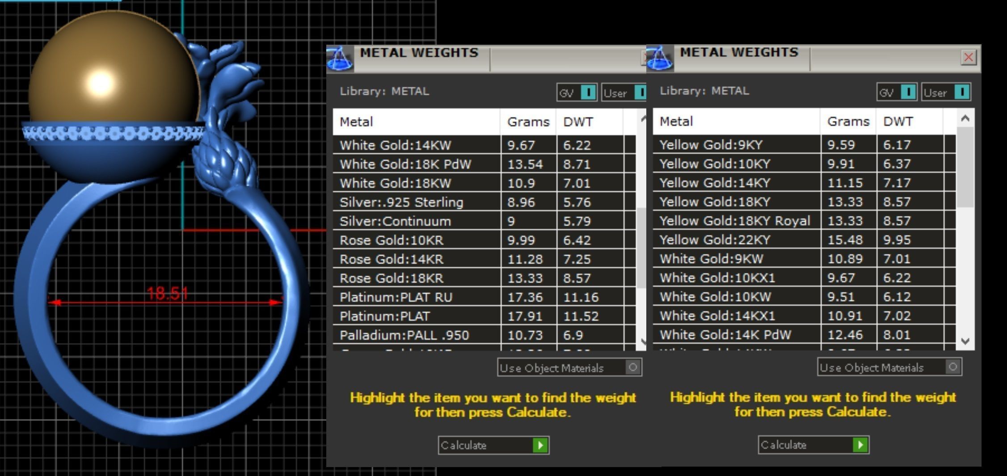Sort by DWT column in left window
Viewport: 1007px width, 476px height.
(x=590, y=122)
